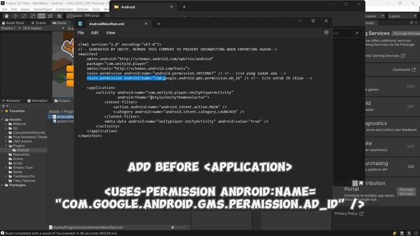Expand the Favorites section arrow
This screenshot has height=236, width=420.
[x=3, y=111]
